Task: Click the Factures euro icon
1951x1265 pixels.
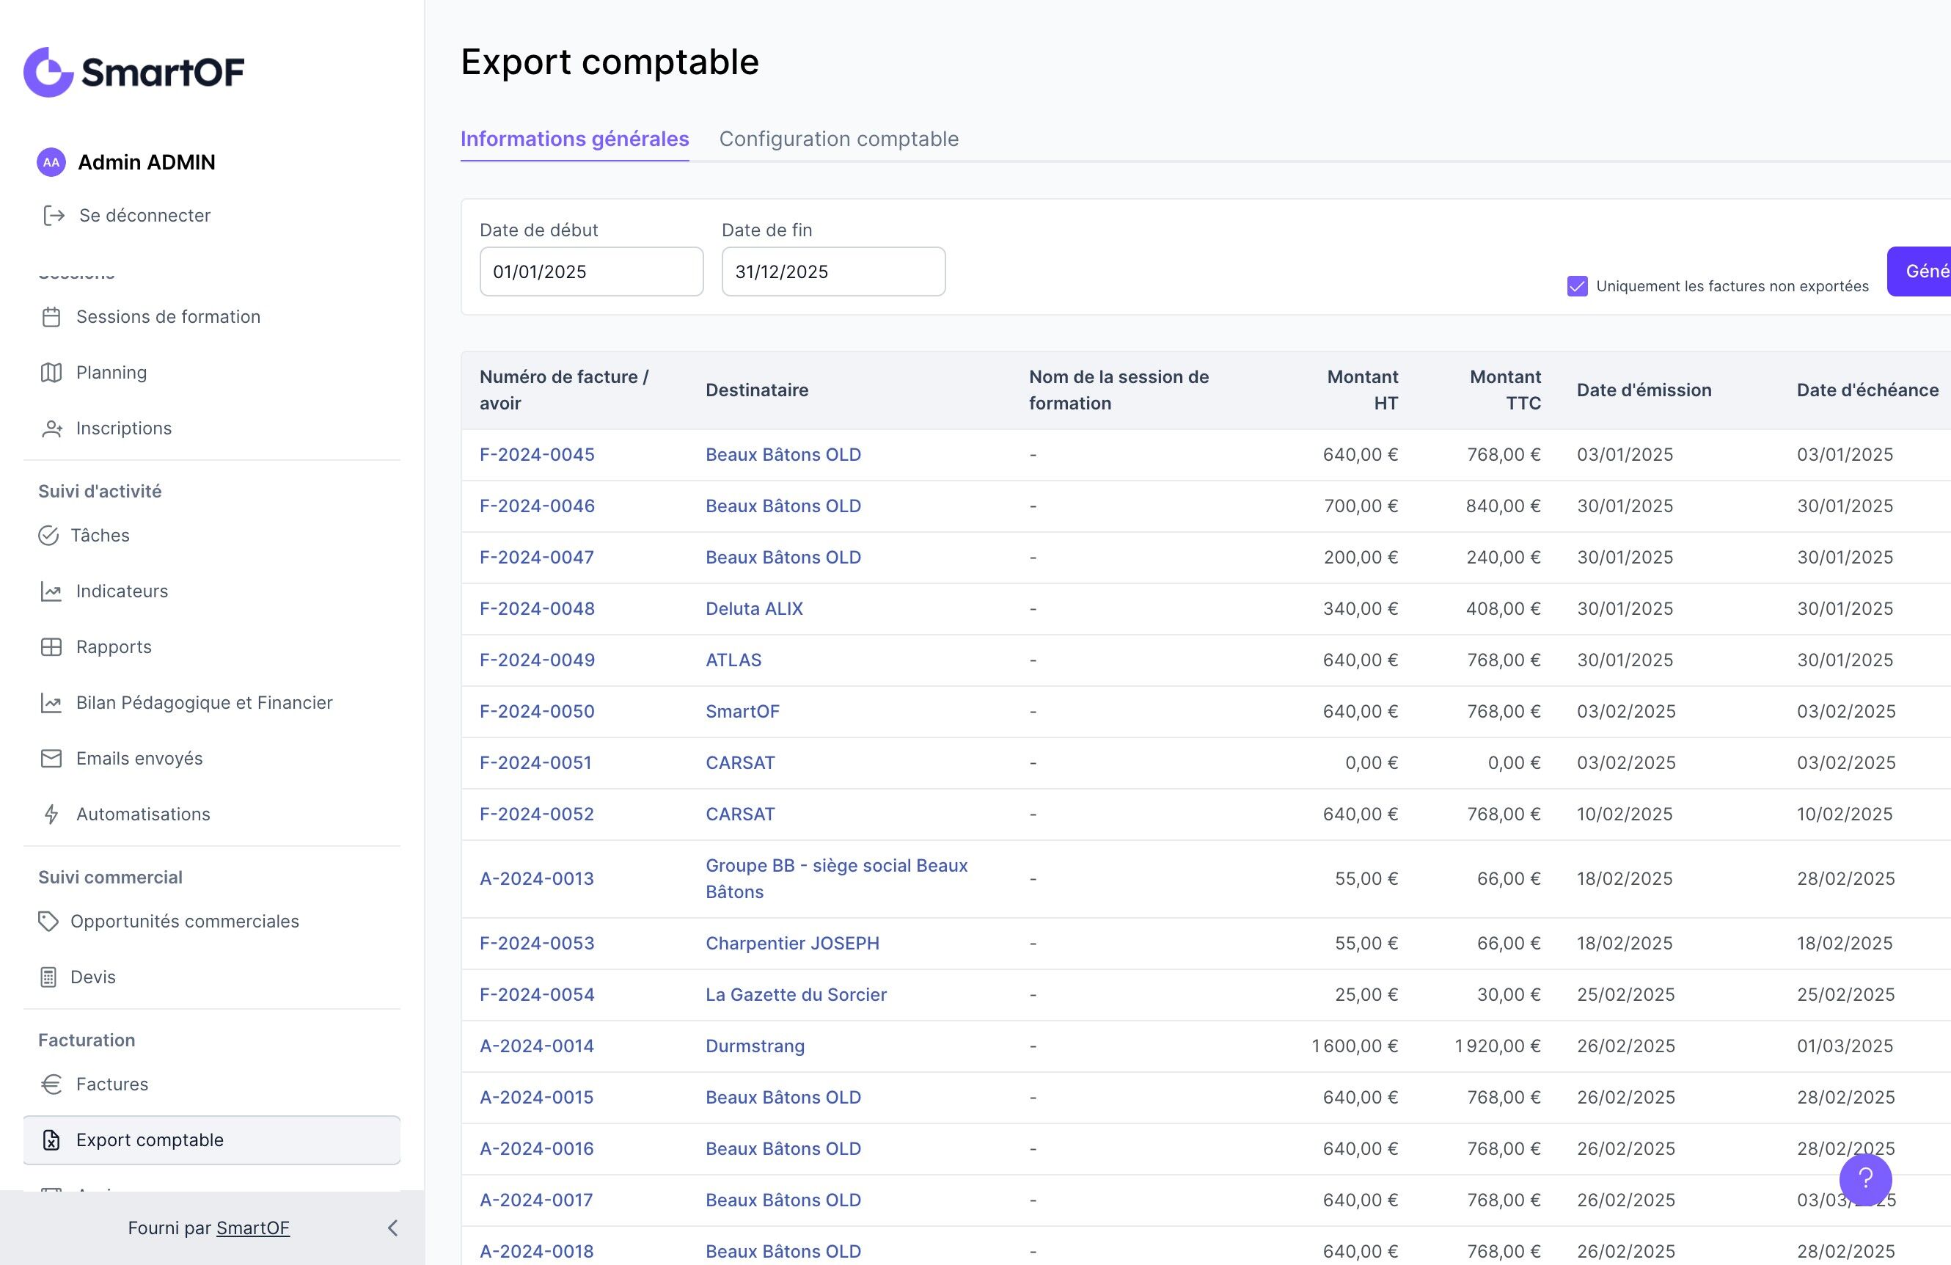Action: pyautogui.click(x=51, y=1084)
